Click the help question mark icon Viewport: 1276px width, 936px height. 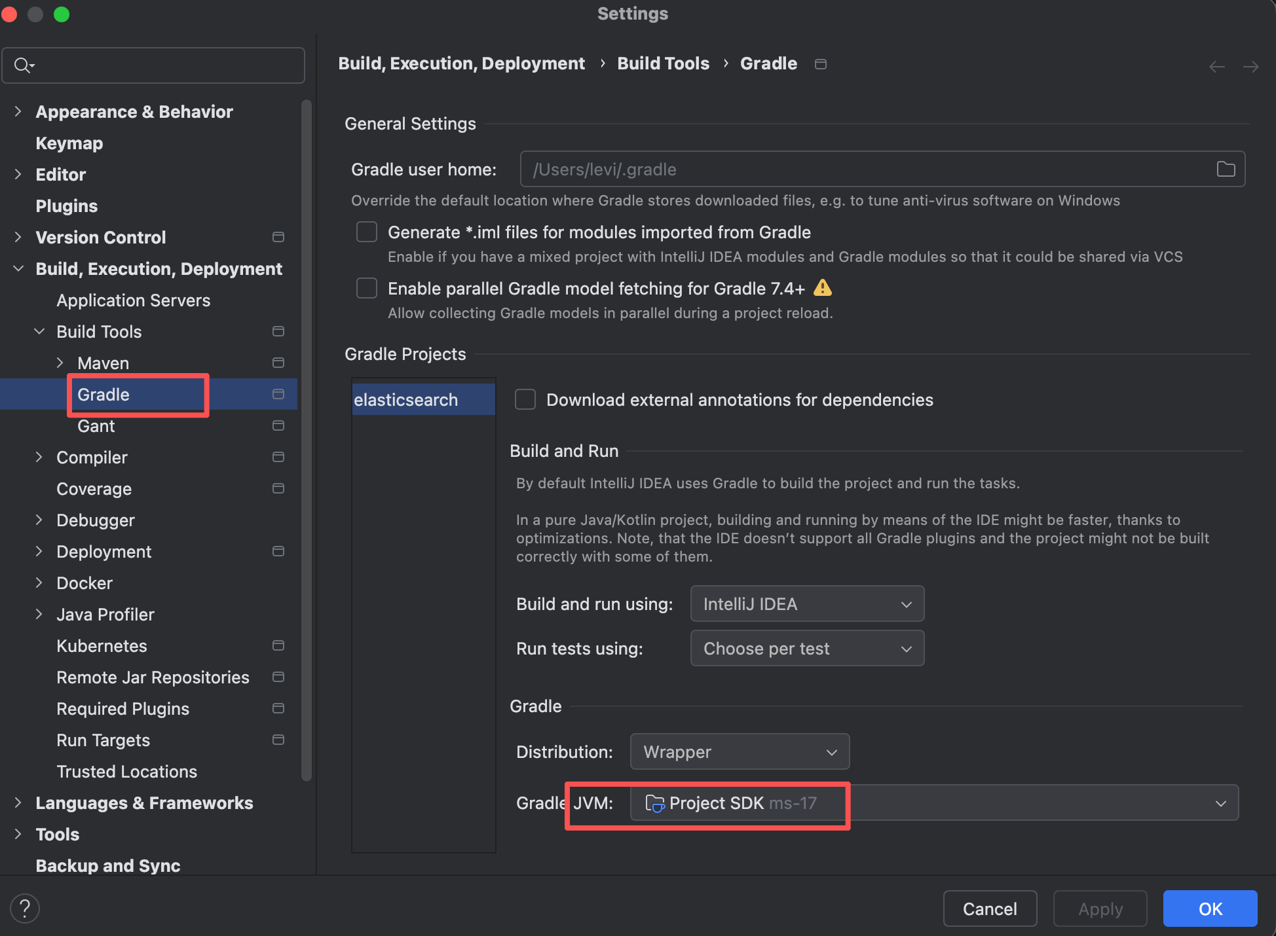(x=25, y=909)
